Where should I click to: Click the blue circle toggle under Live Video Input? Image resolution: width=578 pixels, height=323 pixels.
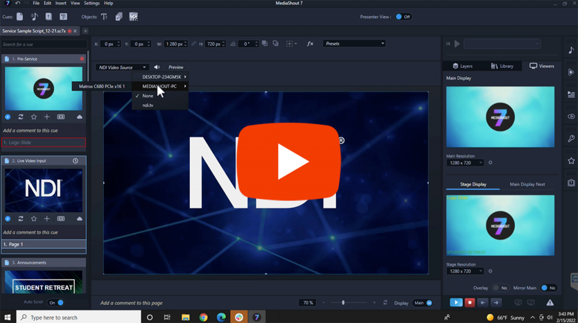point(8,219)
